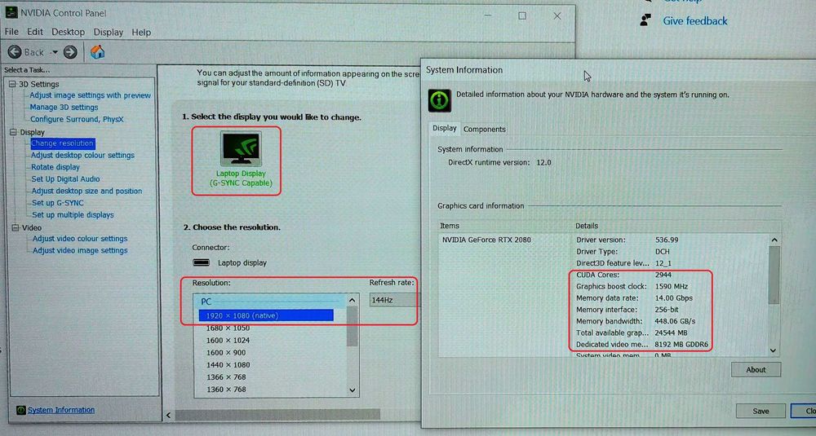Screen dimensions: 816x436
Task: Click the PC resolution group header
Action: pos(269,302)
